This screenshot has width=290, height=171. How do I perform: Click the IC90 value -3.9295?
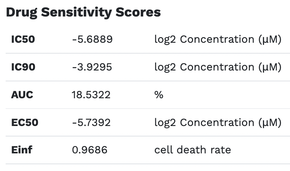pos(92,67)
